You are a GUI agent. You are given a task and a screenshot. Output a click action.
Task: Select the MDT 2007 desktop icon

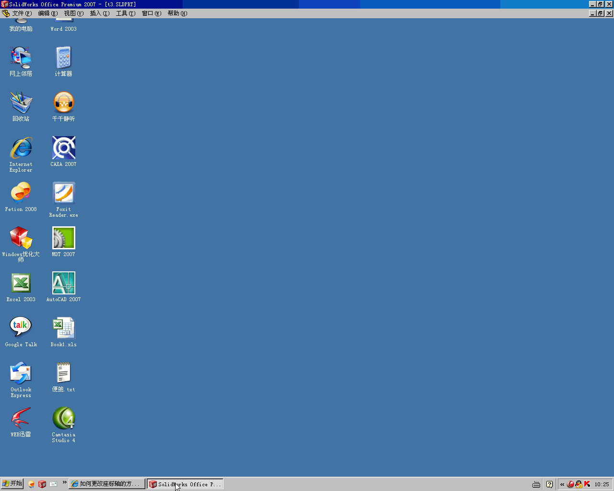[63, 242]
